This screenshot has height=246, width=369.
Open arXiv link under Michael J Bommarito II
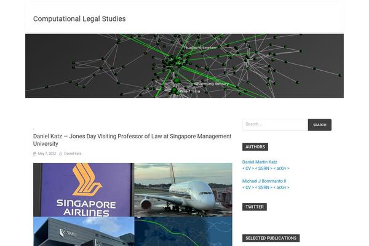click(x=282, y=188)
